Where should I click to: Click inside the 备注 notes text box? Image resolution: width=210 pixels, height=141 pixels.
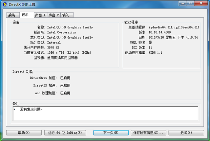tap(105, 113)
